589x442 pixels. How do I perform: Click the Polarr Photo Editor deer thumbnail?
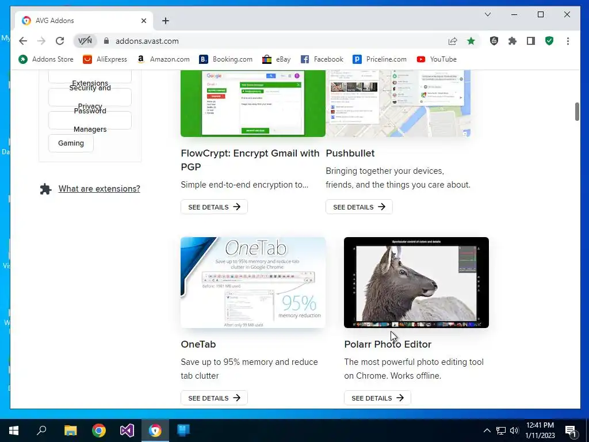pyautogui.click(x=416, y=283)
